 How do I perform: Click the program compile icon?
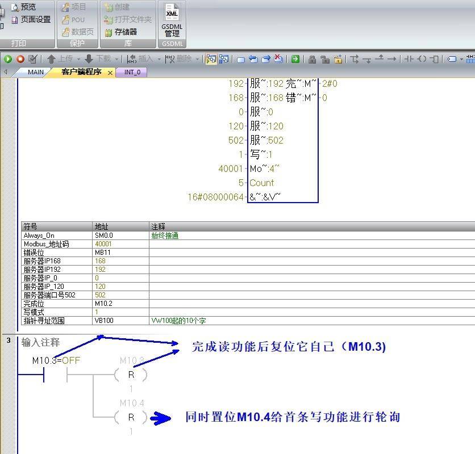pyautogui.click(x=32, y=59)
